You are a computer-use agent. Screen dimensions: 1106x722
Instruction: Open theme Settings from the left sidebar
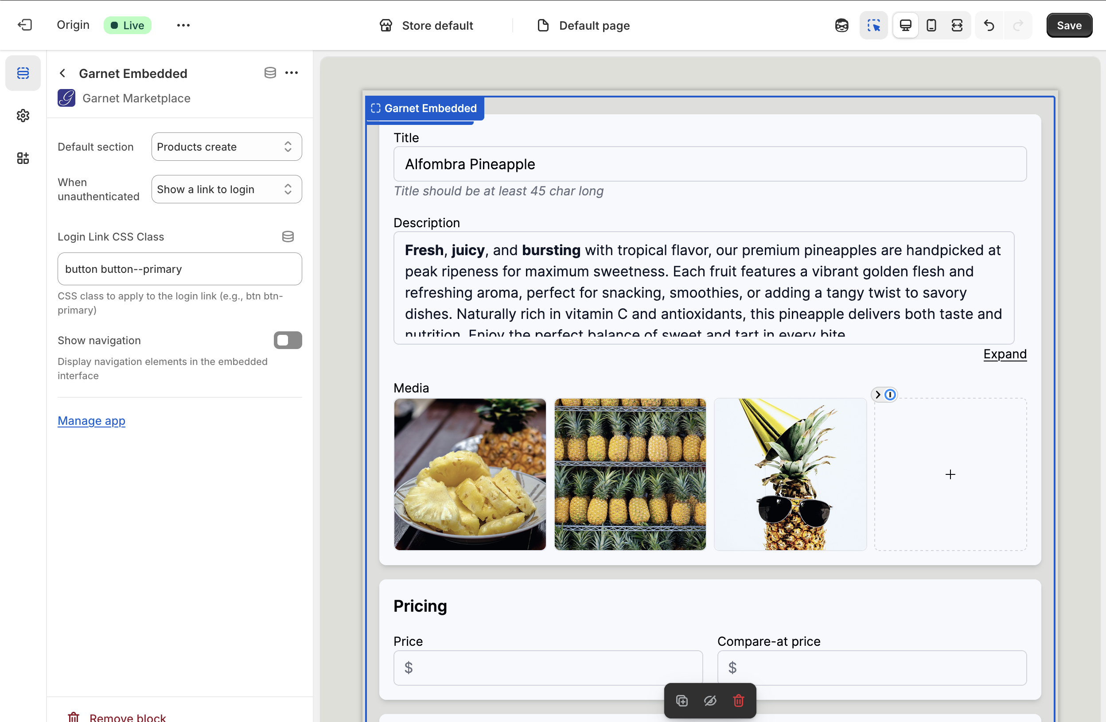pos(23,116)
